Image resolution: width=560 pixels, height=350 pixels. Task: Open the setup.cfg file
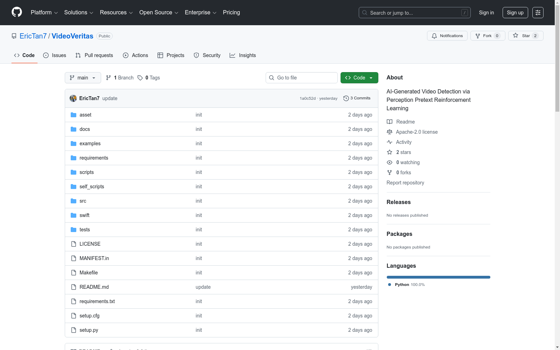coord(90,316)
